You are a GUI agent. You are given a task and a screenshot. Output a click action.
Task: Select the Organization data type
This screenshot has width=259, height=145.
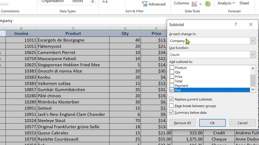point(53,1)
